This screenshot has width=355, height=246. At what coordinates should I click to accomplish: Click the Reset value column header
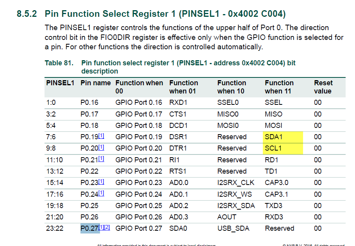[x=323, y=87]
